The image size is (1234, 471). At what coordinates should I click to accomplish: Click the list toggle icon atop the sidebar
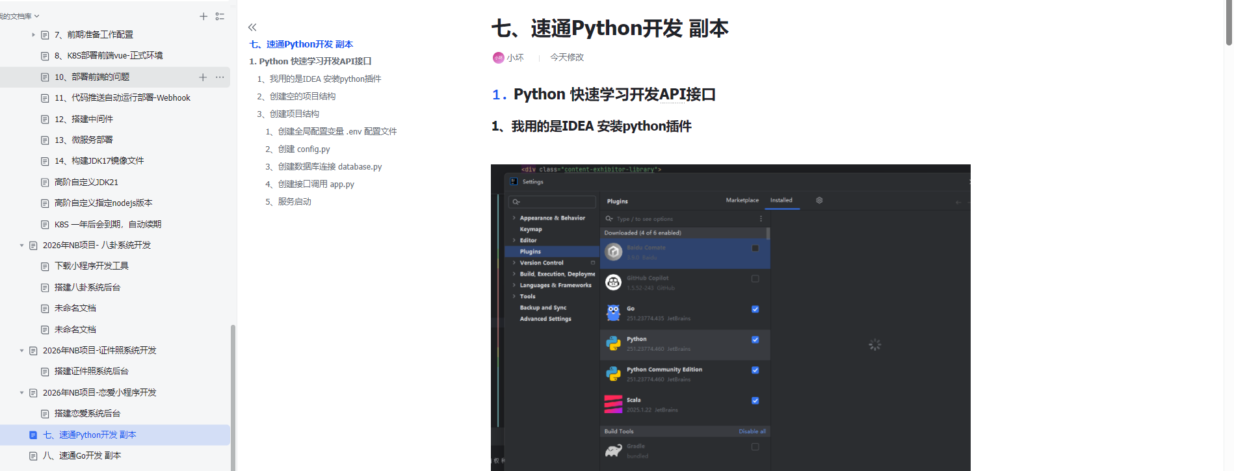point(220,16)
